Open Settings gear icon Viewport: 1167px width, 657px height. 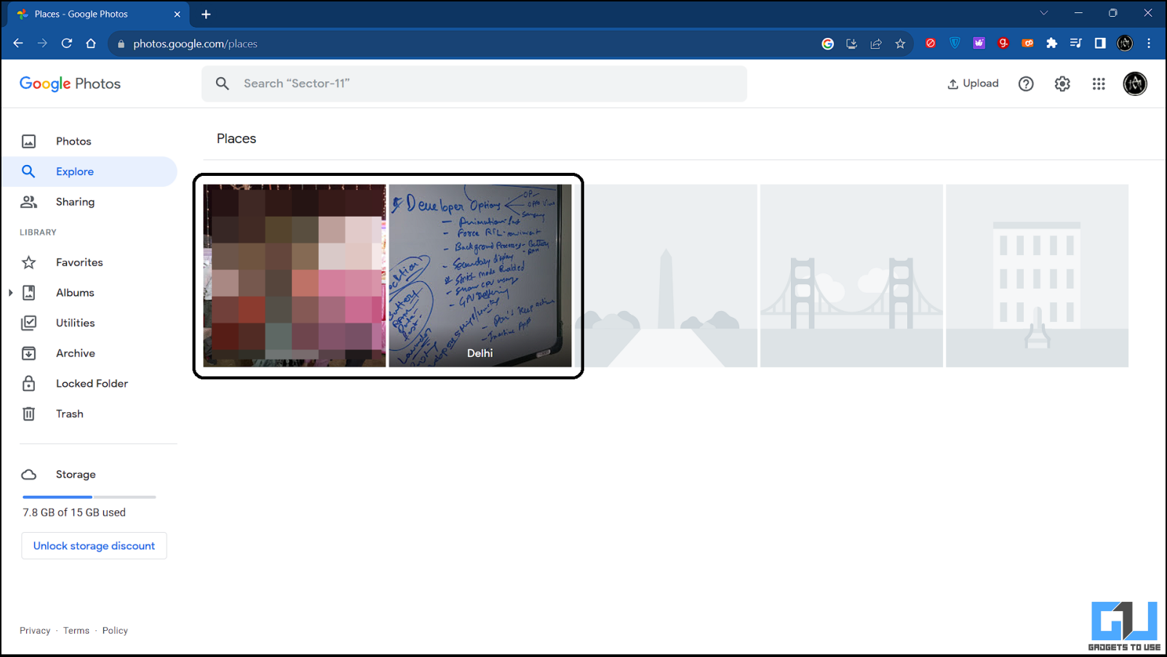[x=1062, y=84]
